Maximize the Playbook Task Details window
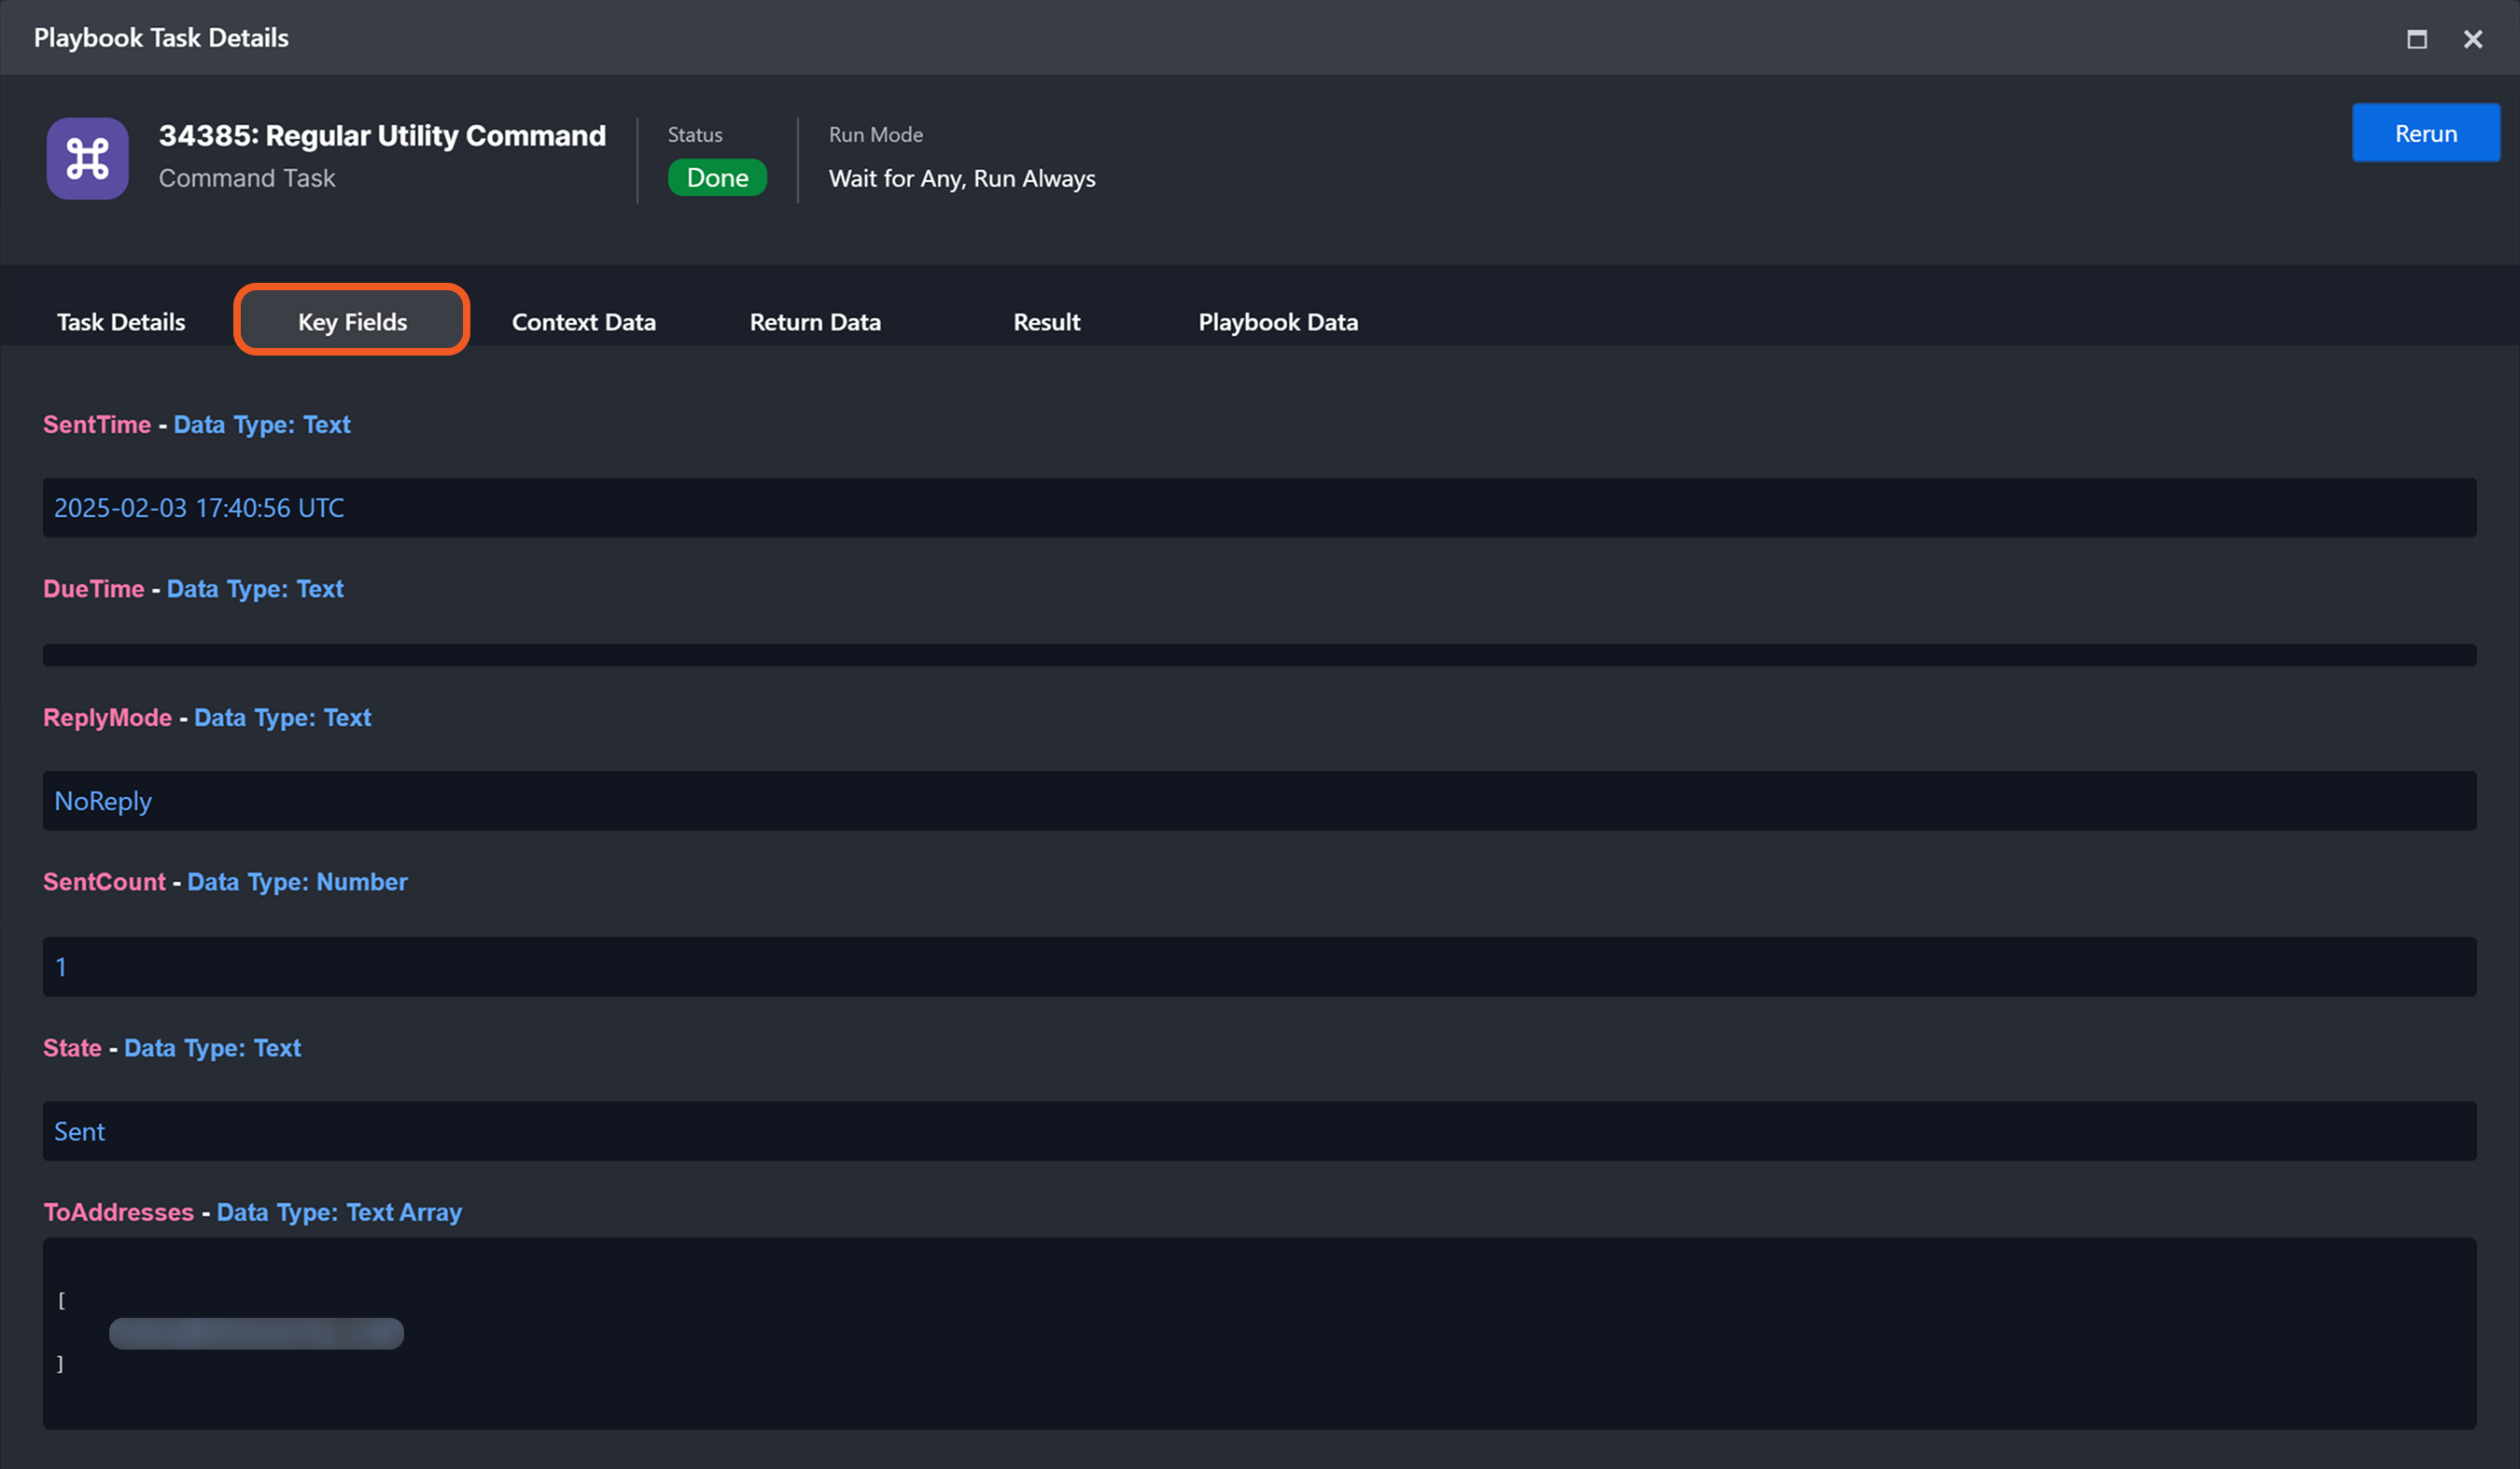Screen dimensions: 2520x1469 click(2416, 39)
